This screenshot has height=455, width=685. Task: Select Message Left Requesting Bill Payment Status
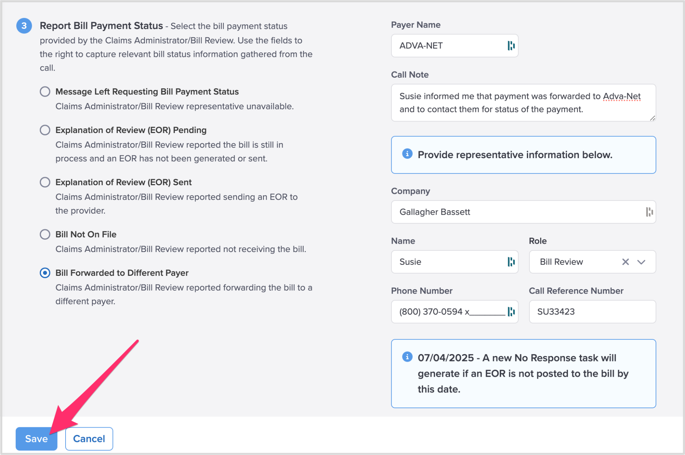(45, 92)
